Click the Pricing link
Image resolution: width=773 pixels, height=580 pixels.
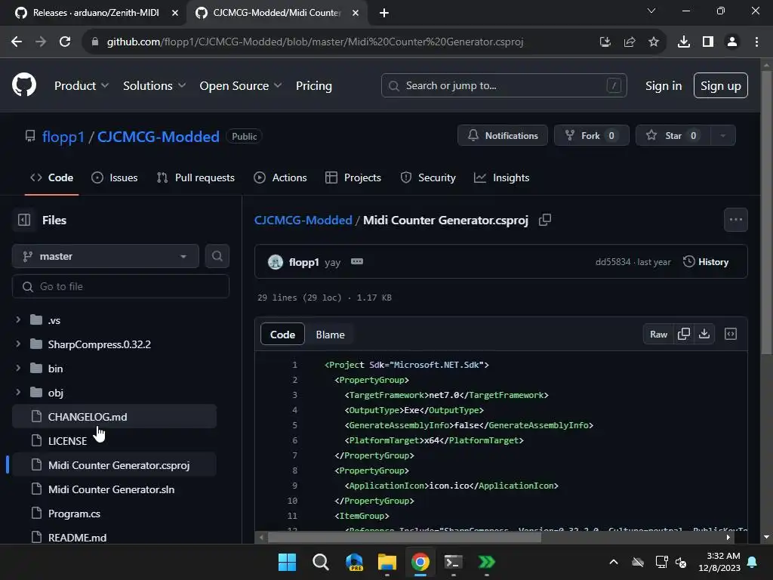coord(313,85)
